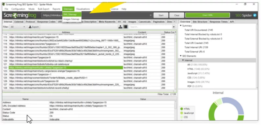Collapse the Internal tree node
261x125 pixels.
[x=183, y=60]
